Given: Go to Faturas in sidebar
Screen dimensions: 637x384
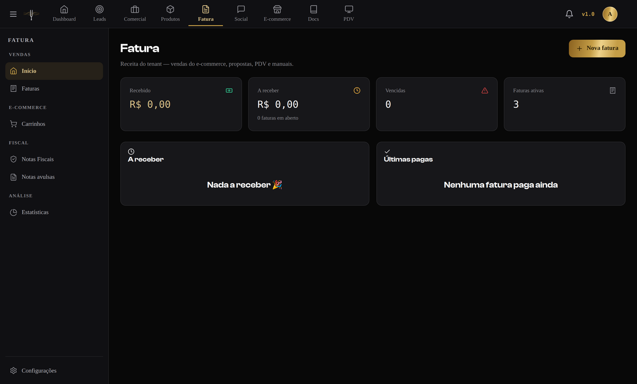Looking at the screenshot, I should pos(54,89).
